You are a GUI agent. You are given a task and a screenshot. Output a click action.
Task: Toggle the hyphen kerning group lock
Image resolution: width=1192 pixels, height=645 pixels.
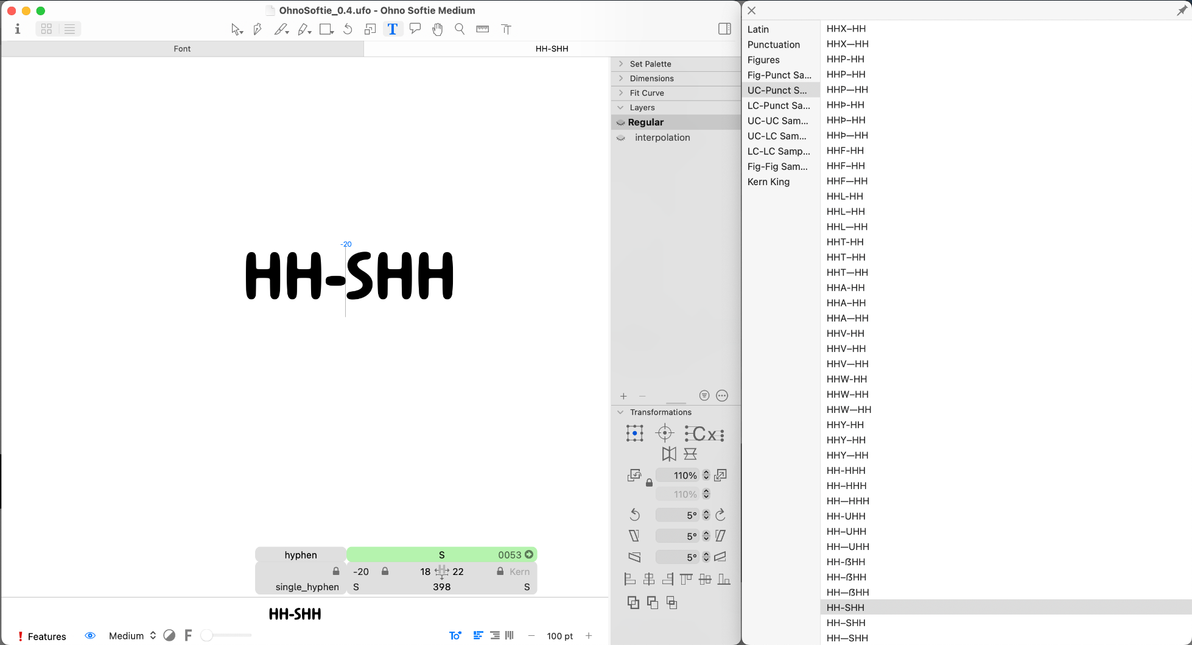click(x=336, y=571)
